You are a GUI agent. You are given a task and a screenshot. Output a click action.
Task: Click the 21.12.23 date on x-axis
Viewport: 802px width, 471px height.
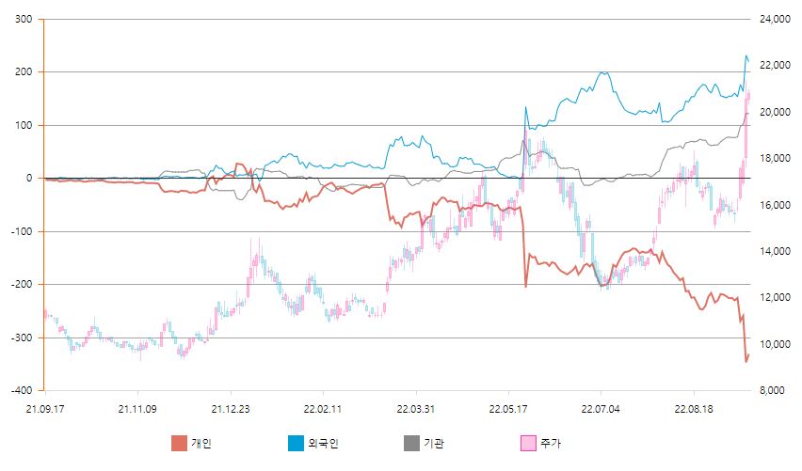point(230,409)
